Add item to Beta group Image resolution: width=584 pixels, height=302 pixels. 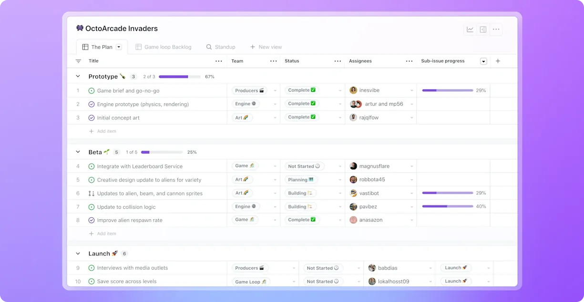[102, 234]
